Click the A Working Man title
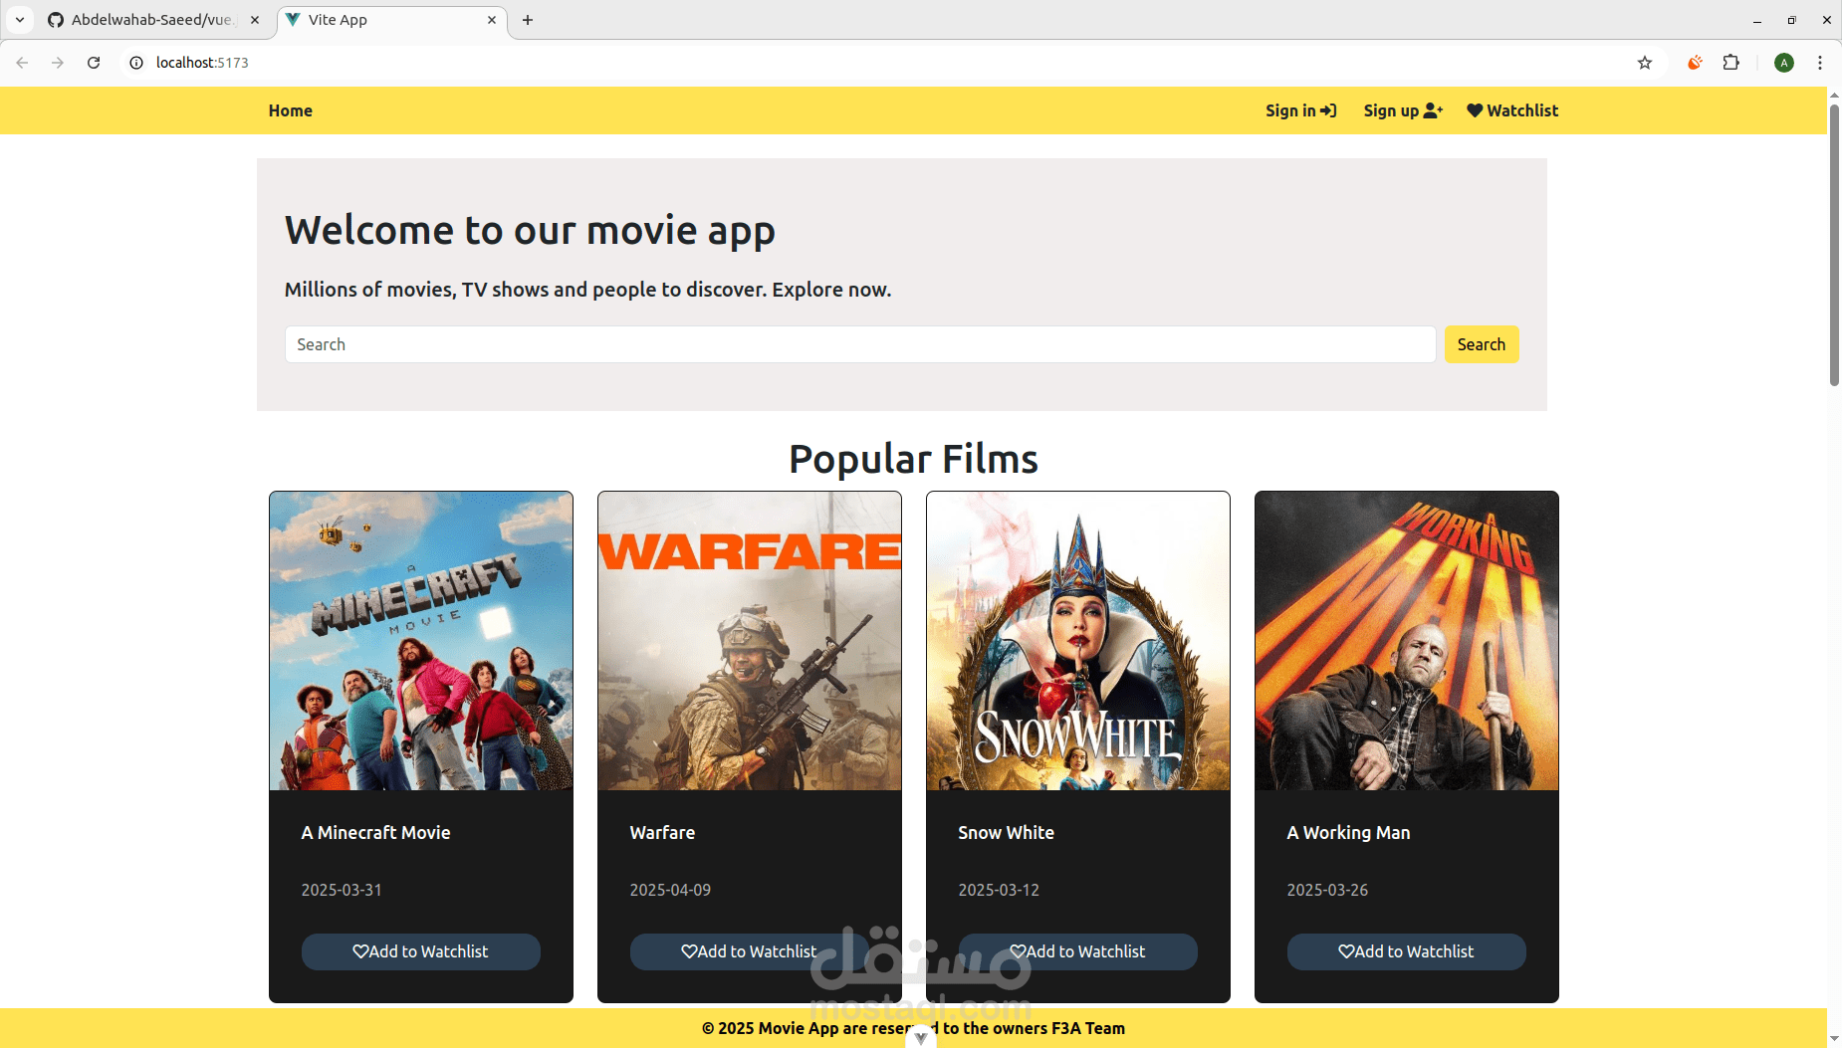The image size is (1842, 1048). pos(1349,833)
